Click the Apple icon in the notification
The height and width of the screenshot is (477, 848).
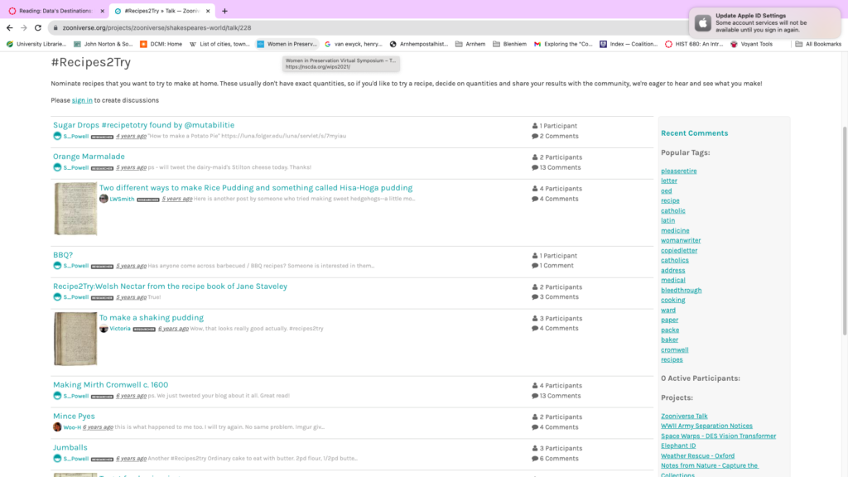click(x=702, y=22)
